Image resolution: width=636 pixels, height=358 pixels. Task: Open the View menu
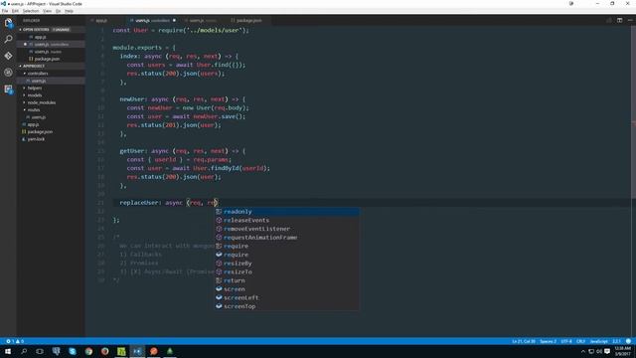47,11
